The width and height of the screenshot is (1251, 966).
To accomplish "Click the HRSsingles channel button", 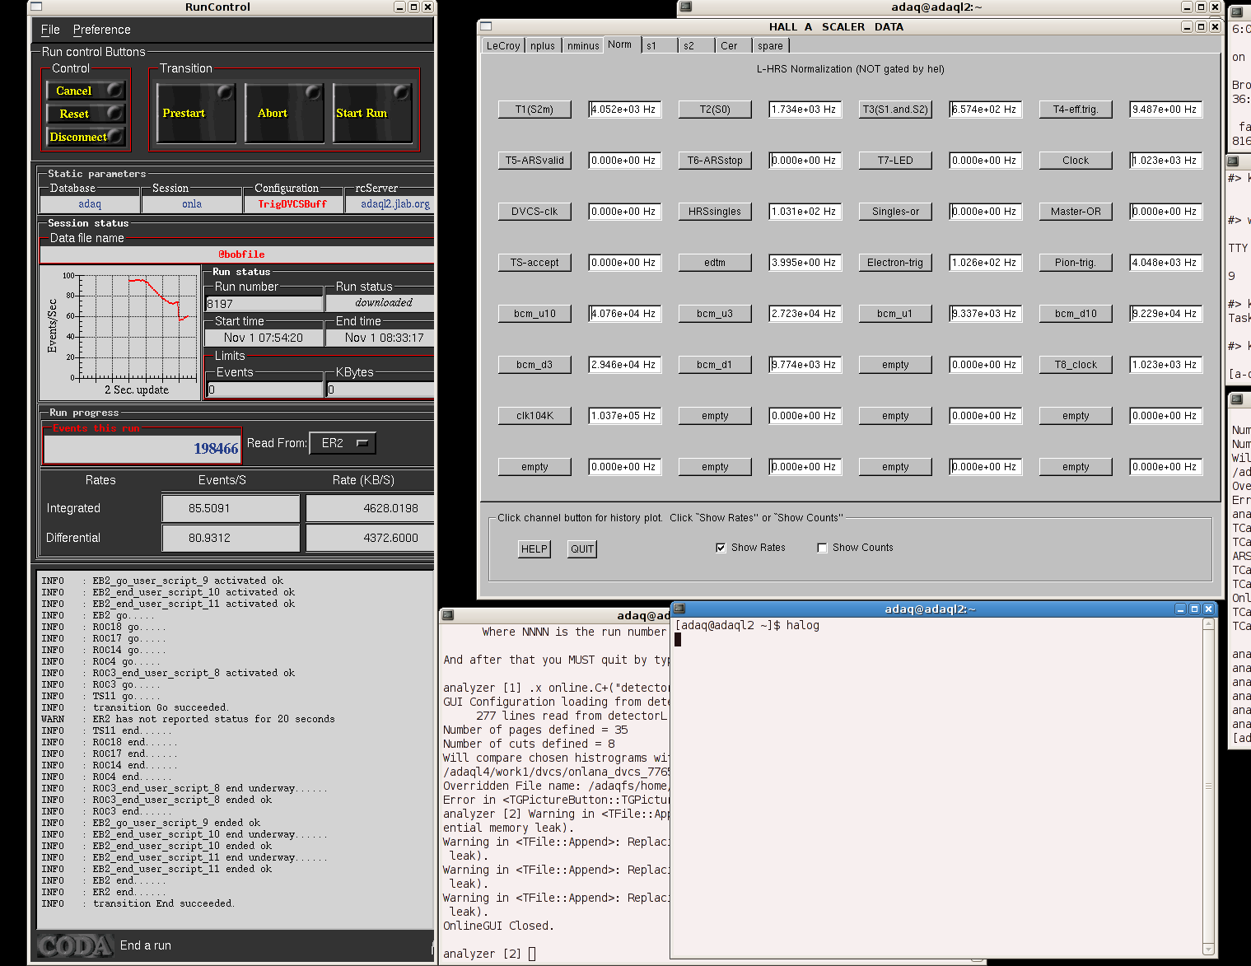I will click(x=715, y=212).
